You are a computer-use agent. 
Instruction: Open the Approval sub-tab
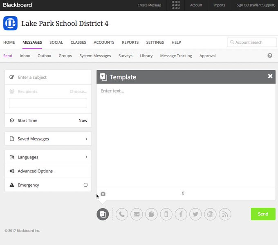click(208, 56)
